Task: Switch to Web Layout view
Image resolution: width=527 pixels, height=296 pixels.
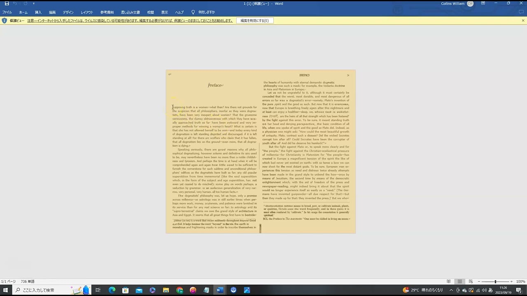Action: tap(471, 282)
